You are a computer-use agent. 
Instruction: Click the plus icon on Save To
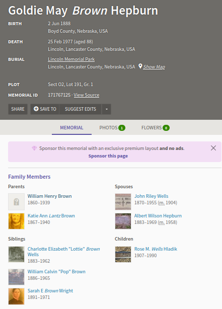click(x=36, y=109)
